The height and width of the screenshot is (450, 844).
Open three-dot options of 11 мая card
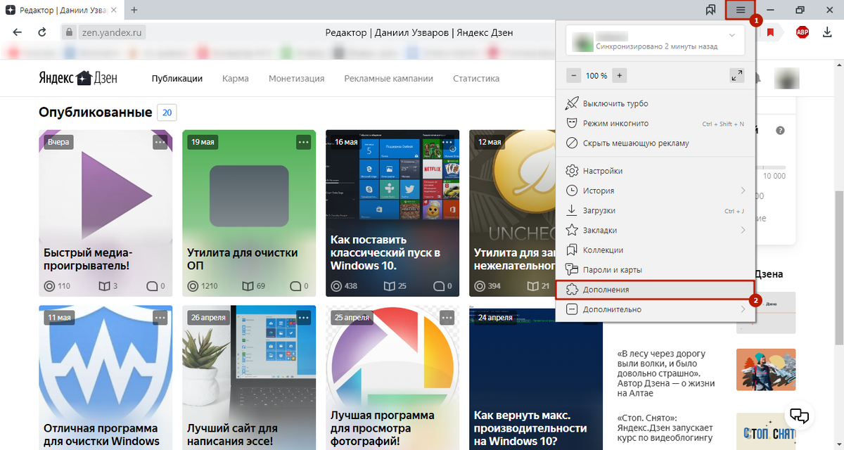click(160, 318)
